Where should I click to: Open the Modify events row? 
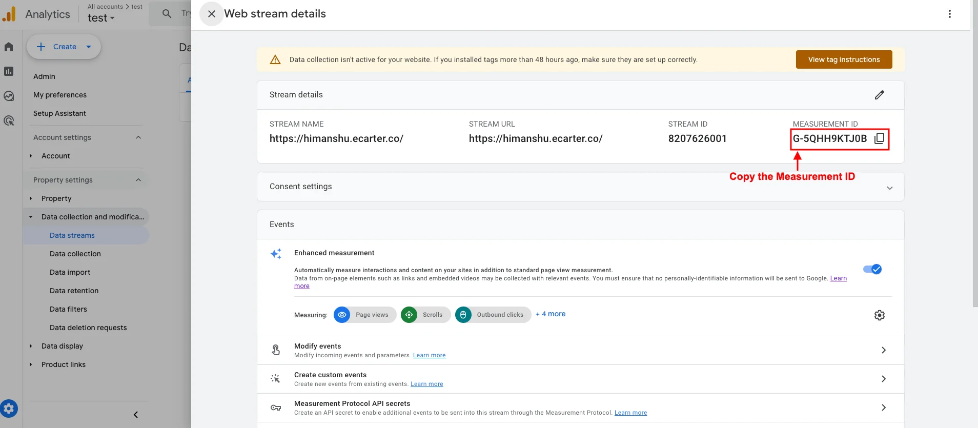point(580,350)
